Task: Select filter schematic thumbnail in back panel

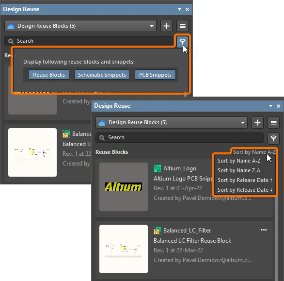Action: coord(32,152)
